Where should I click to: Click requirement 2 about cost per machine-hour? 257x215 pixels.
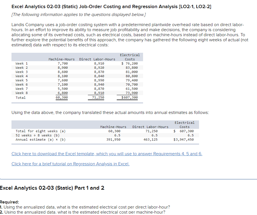pyautogui.click(x=83, y=212)
